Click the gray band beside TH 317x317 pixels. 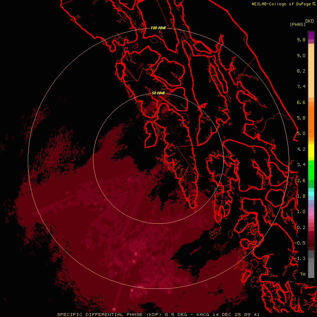311,271
